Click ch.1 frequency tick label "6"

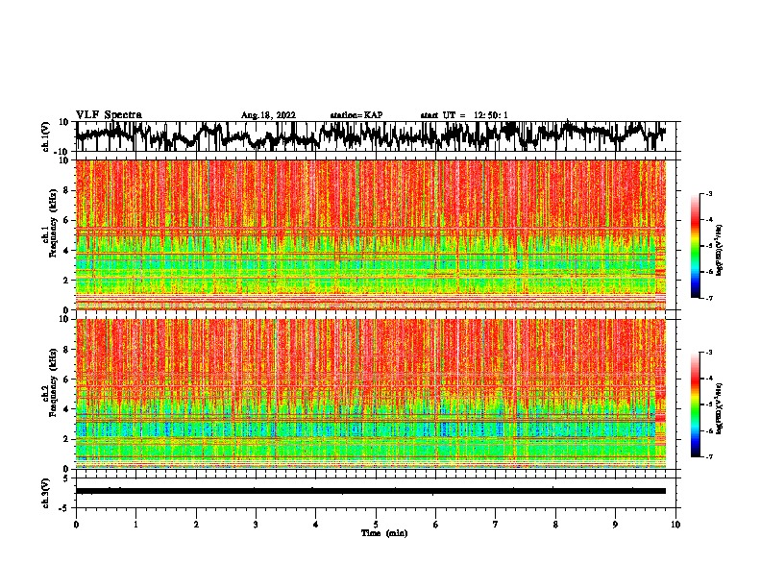coord(67,221)
